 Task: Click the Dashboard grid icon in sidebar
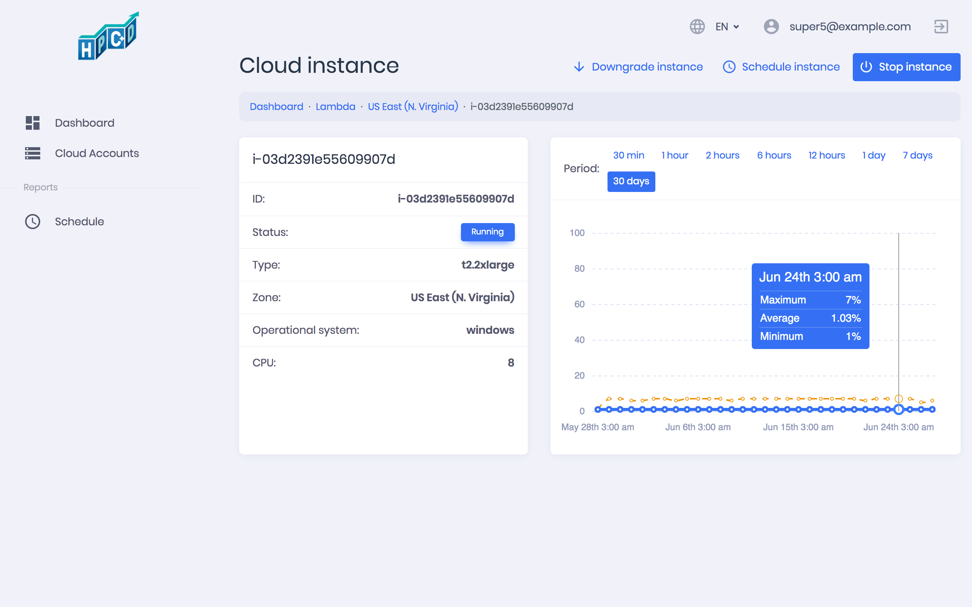click(x=33, y=123)
